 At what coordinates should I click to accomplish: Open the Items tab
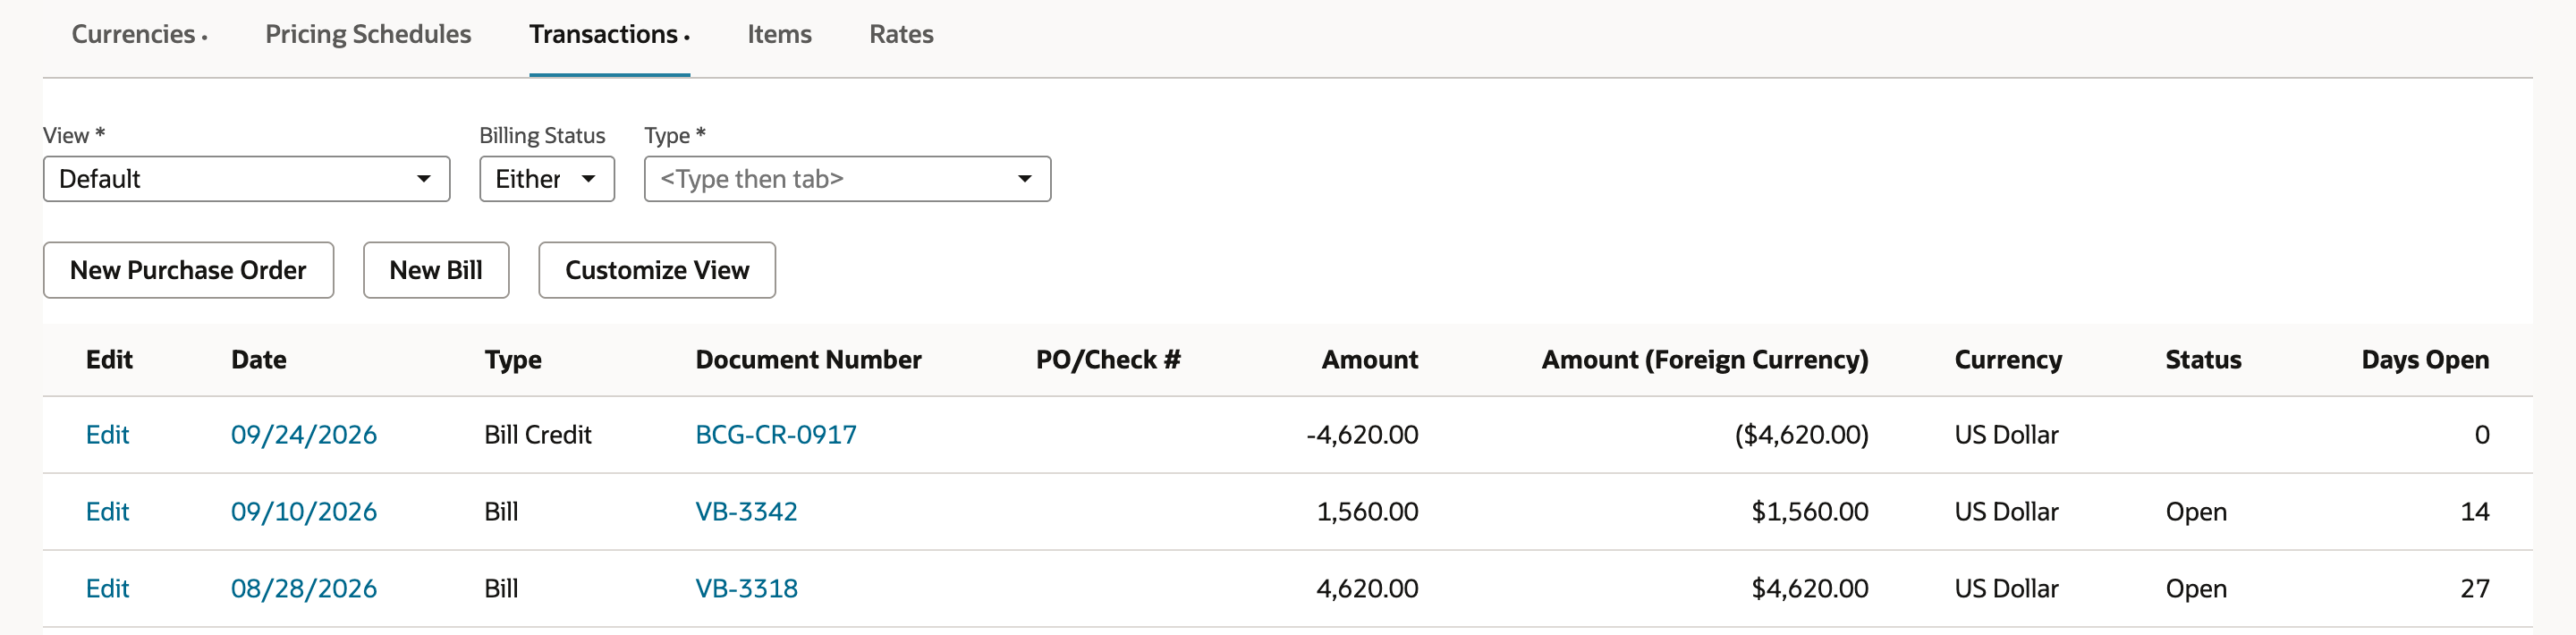[779, 34]
